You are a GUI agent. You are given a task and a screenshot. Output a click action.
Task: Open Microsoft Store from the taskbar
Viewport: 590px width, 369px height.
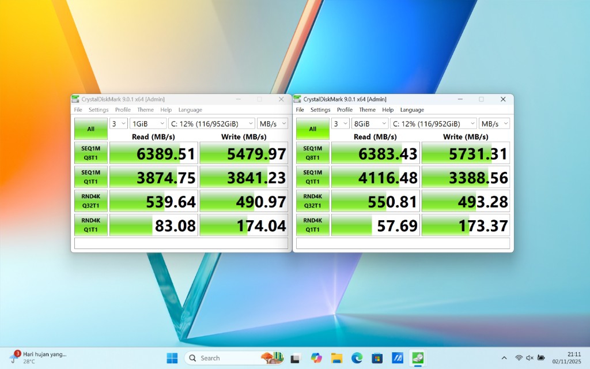point(377,358)
